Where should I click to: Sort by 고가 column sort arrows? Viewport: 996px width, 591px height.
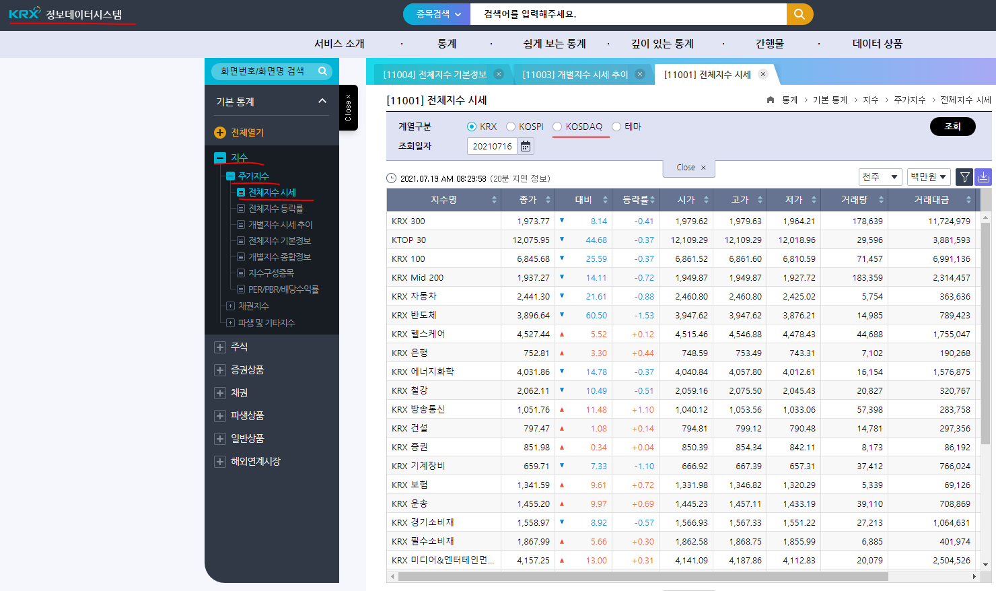760,200
